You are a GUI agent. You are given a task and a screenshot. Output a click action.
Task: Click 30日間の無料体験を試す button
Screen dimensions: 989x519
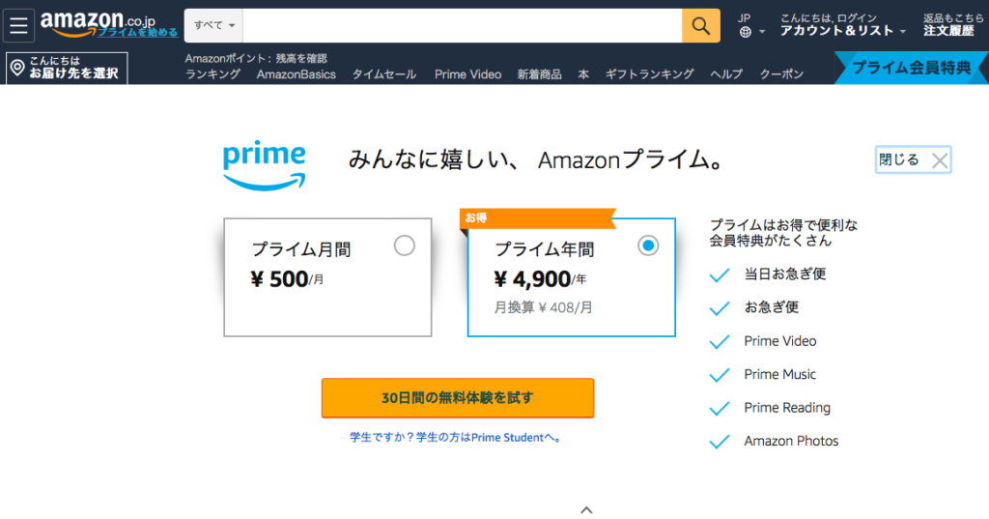point(458,398)
